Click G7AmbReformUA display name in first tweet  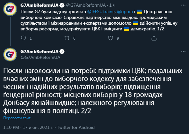pyautogui.click(x=39, y=5)
